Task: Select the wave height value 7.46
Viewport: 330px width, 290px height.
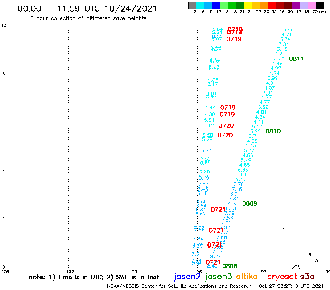Action: pyautogui.click(x=202, y=189)
